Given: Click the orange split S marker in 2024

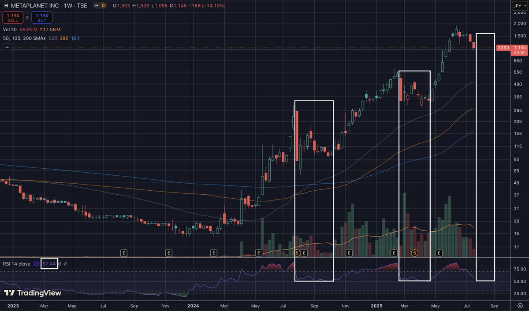Looking at the screenshot, I should pyautogui.click(x=297, y=253).
